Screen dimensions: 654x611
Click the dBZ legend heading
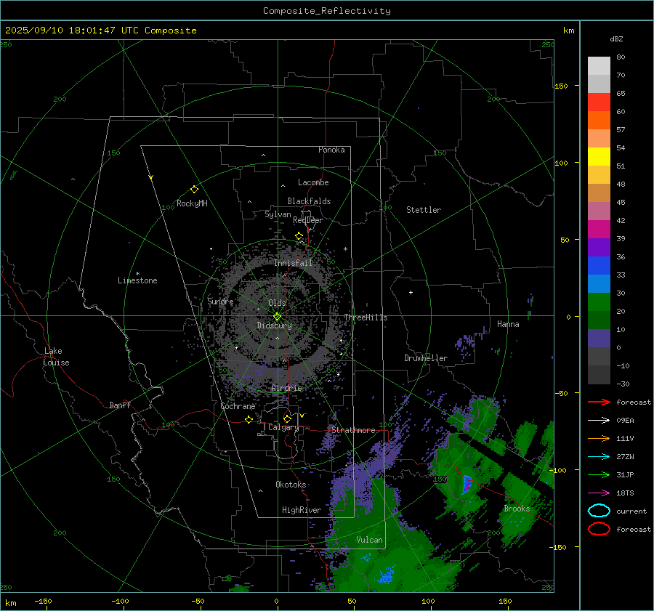pyautogui.click(x=616, y=39)
